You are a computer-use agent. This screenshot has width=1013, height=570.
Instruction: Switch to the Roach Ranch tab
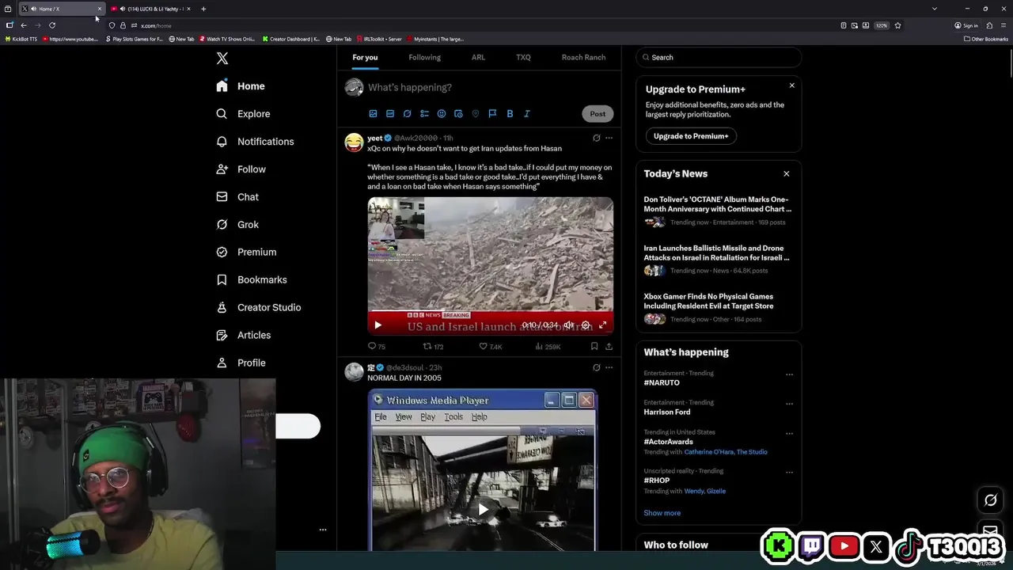tap(583, 57)
